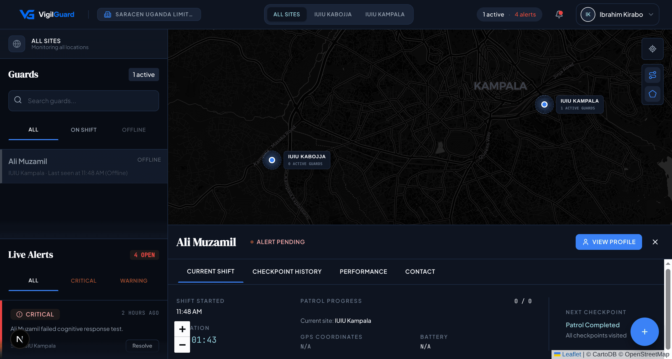Switch to IUIU KABOJJA site tab

333,14
